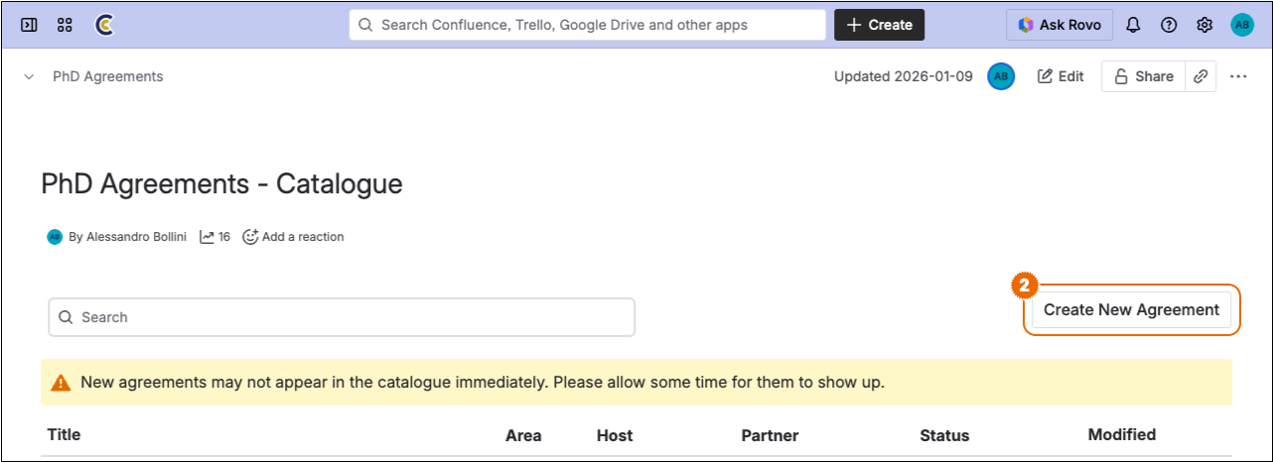Add a reaction to the page
1273x462 pixels.
tap(293, 237)
